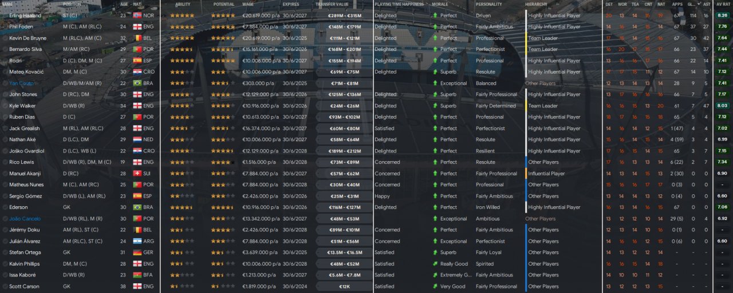
Task: Click Kyle Walker's 8.03 average rating badge
Action: click(722, 106)
